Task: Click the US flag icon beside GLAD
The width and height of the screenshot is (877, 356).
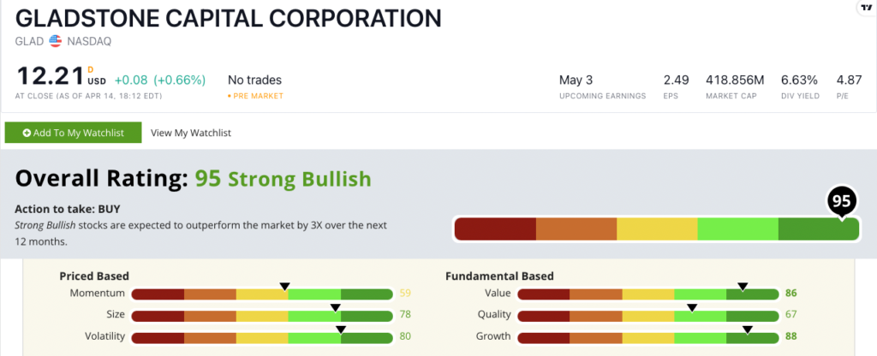Action: click(x=56, y=40)
